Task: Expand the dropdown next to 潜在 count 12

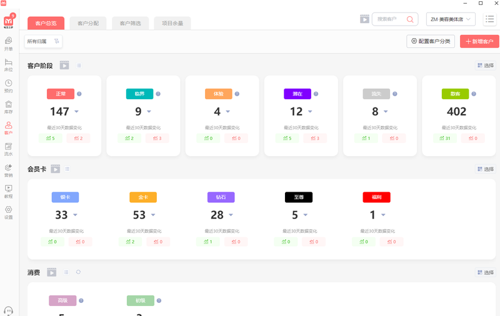Action: click(310, 112)
